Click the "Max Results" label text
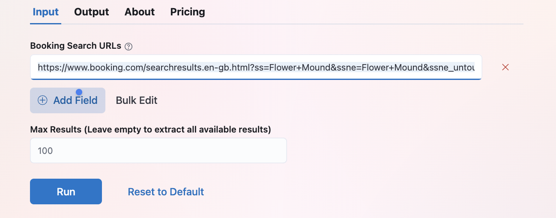556x218 pixels. point(56,129)
